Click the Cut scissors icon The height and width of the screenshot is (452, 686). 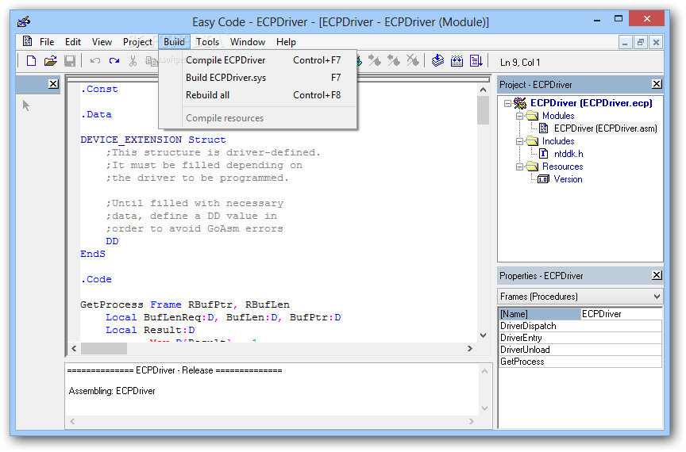[x=133, y=61]
